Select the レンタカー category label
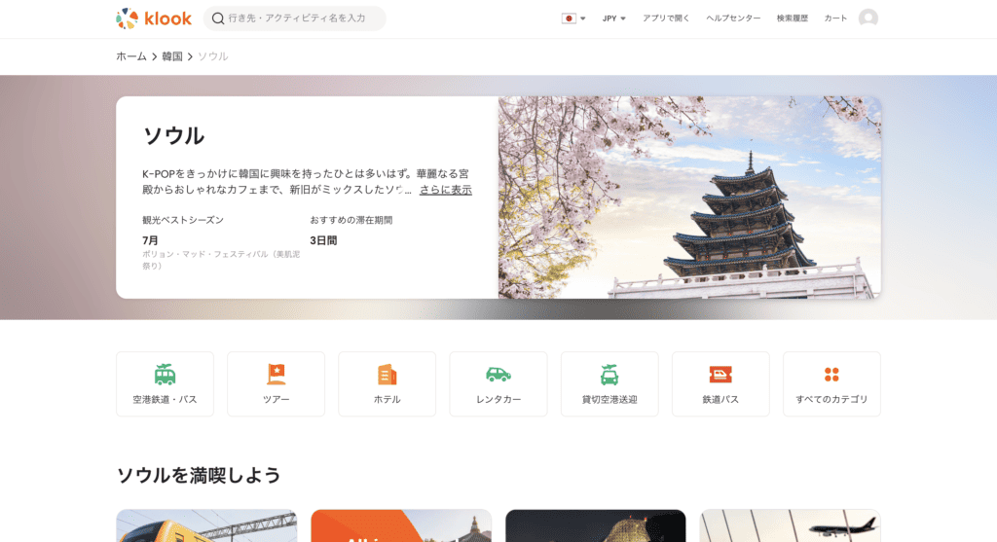Image resolution: width=997 pixels, height=542 pixels. pyautogui.click(x=498, y=399)
